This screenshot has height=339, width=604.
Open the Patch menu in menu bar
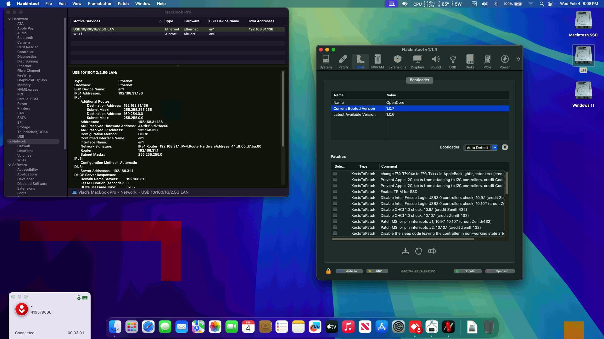tap(123, 4)
